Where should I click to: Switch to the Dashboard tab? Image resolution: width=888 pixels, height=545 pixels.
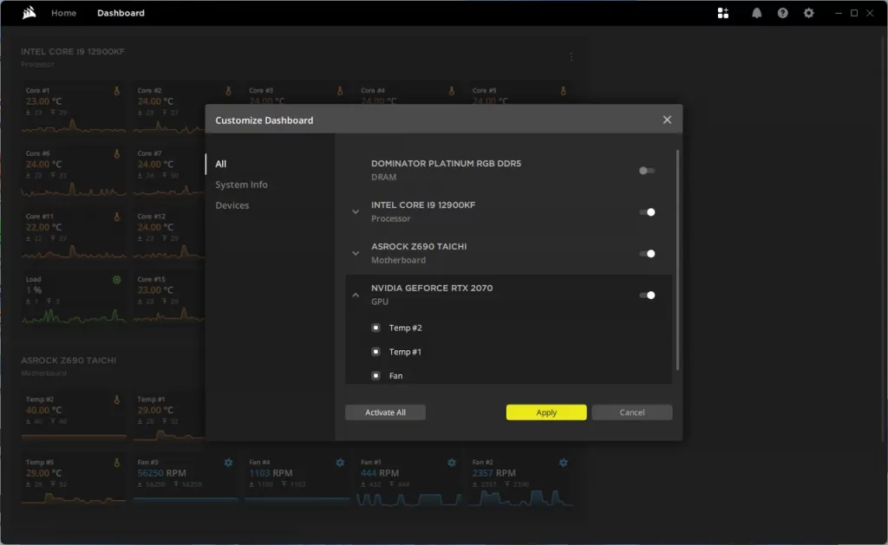pyautogui.click(x=121, y=12)
